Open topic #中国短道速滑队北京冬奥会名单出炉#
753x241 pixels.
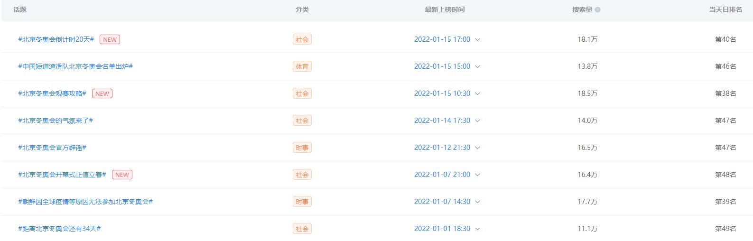coord(75,66)
